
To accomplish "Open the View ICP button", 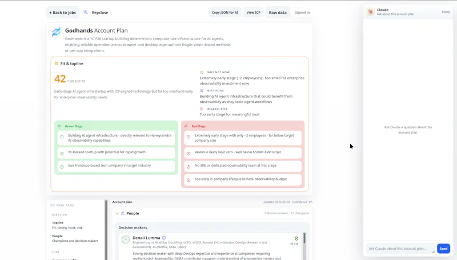I will tap(253, 13).
